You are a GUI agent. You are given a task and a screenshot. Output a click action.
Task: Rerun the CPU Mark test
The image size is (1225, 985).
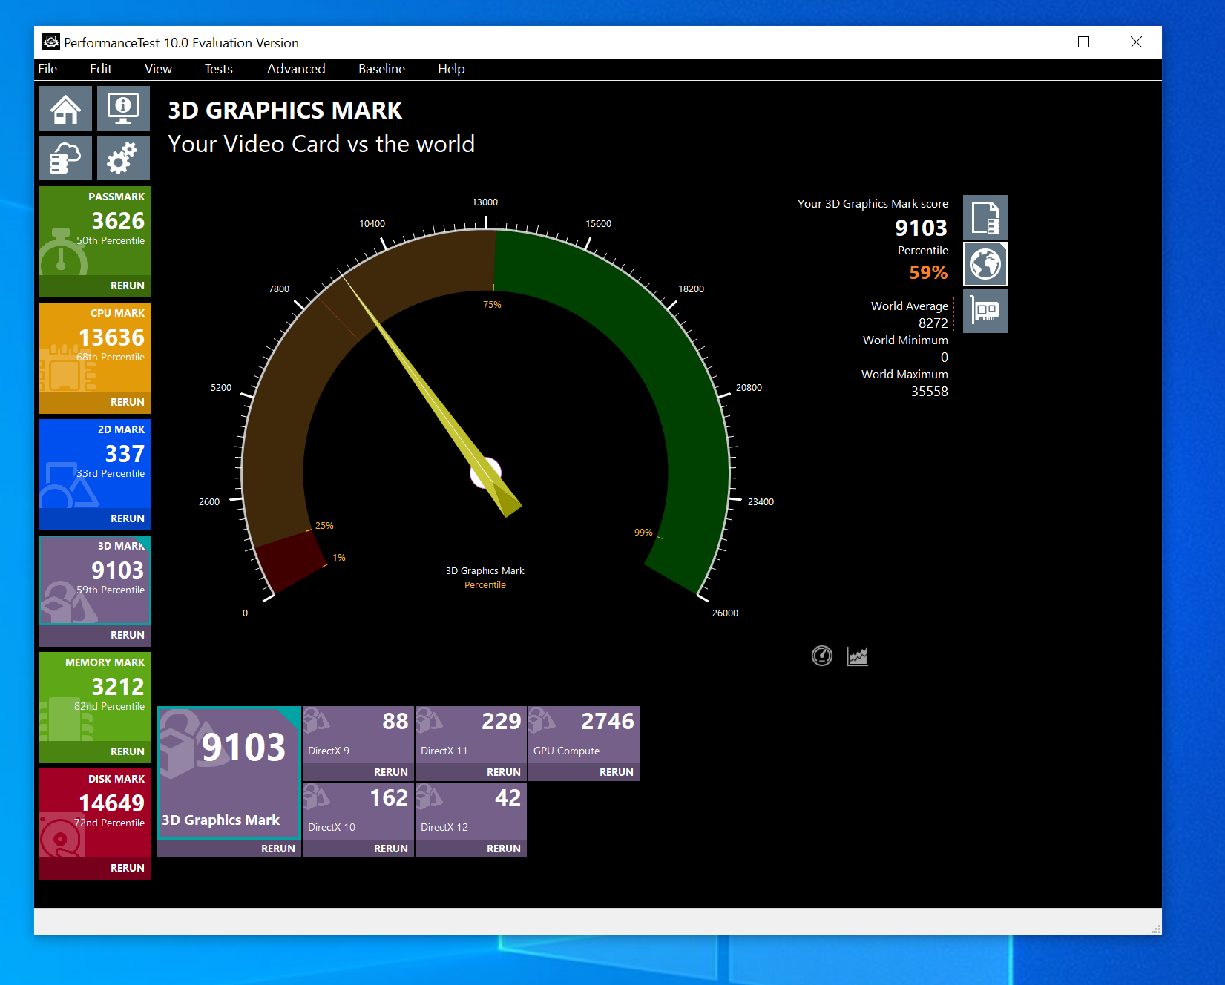128,402
